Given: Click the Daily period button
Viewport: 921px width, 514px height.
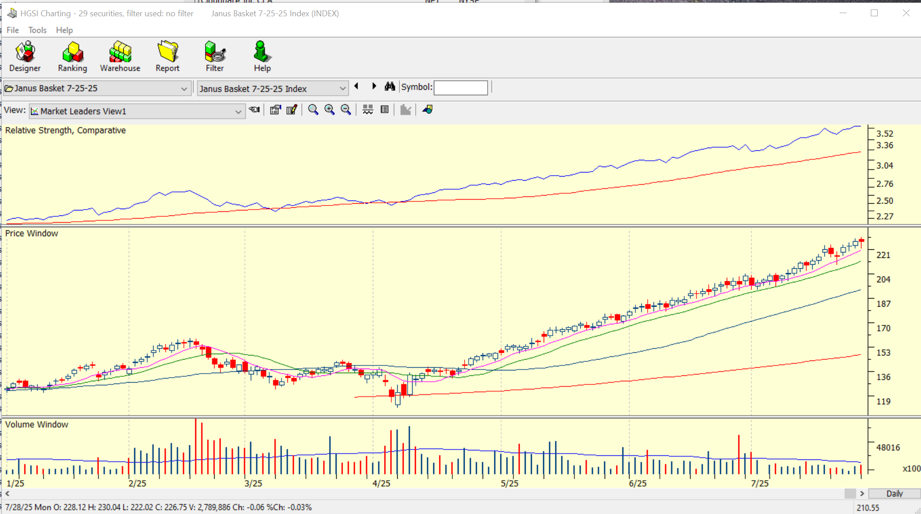Looking at the screenshot, I should (894, 493).
